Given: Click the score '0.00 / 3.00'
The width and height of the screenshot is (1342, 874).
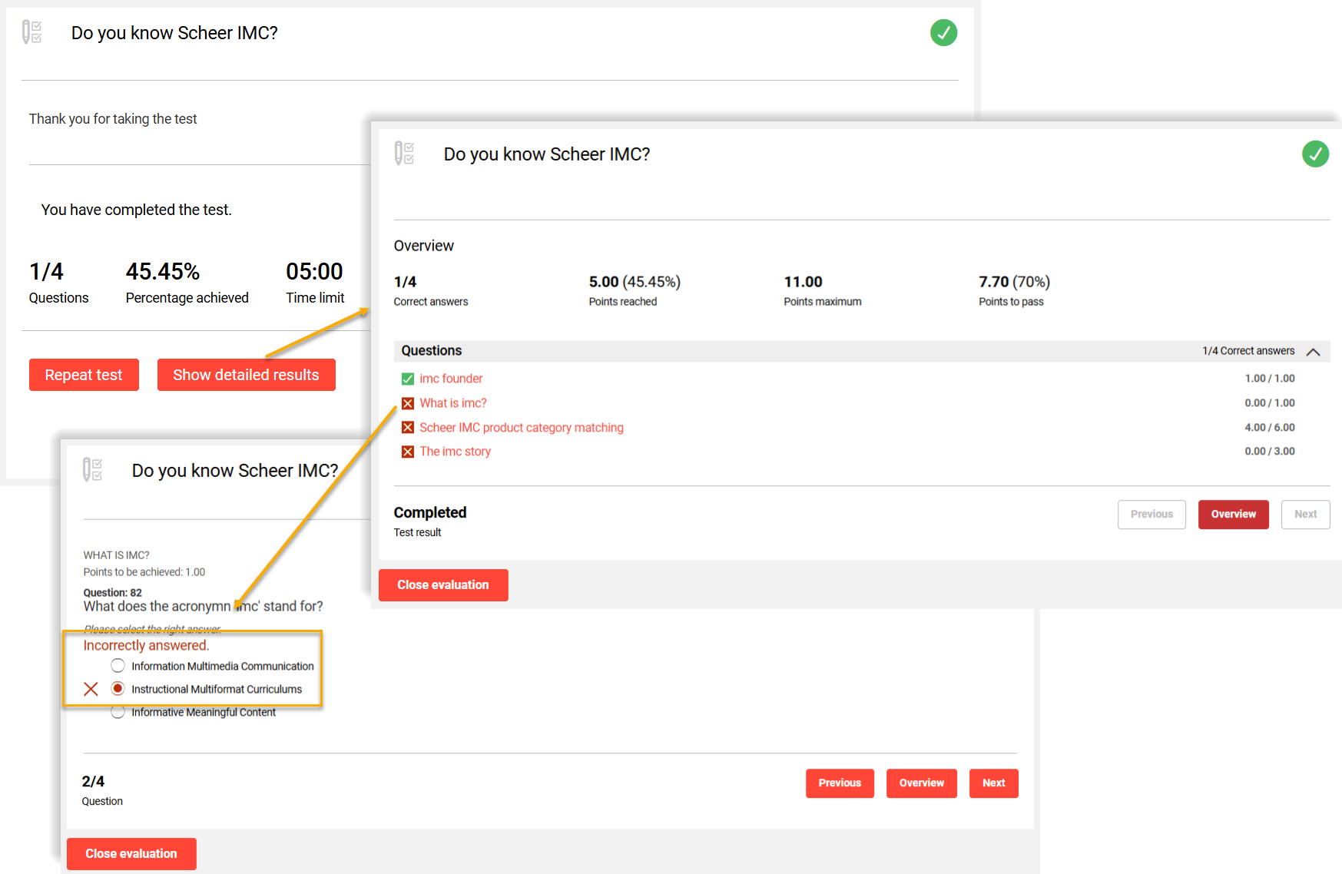Looking at the screenshot, I should [1270, 452].
